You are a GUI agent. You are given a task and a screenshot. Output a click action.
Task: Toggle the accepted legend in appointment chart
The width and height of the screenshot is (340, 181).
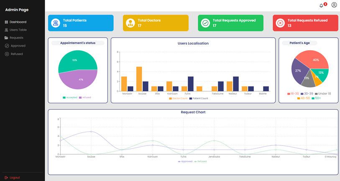tap(70, 97)
